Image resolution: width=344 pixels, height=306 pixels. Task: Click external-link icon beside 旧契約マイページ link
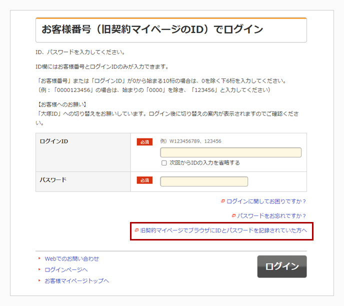click(136, 230)
